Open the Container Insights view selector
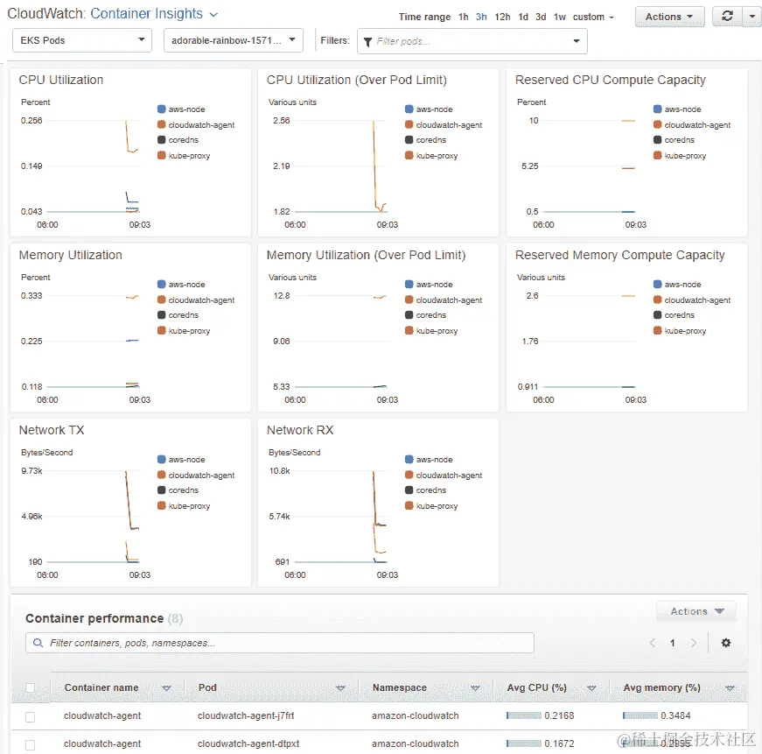The image size is (762, 754). pyautogui.click(x=154, y=14)
